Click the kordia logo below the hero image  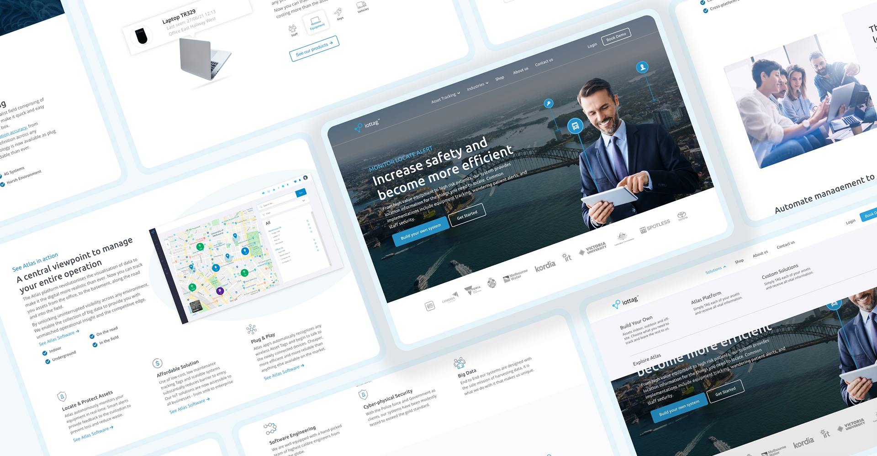pos(545,266)
